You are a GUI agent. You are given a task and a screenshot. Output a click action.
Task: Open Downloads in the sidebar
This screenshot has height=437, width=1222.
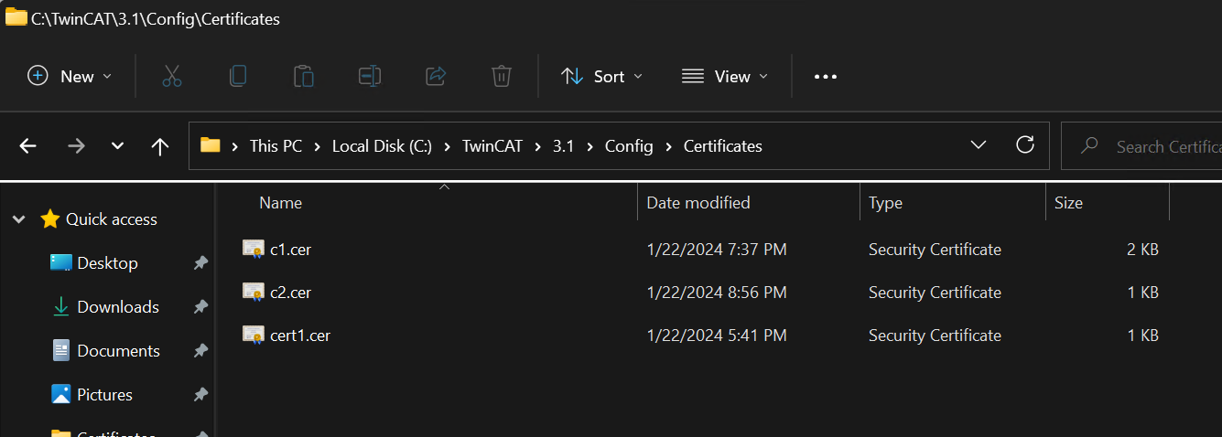tap(118, 307)
